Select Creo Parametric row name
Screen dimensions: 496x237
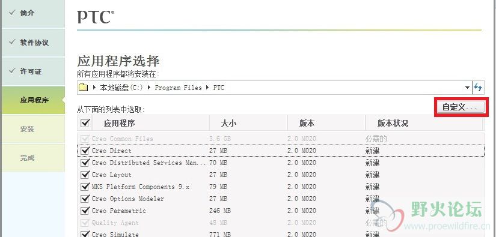(118, 211)
